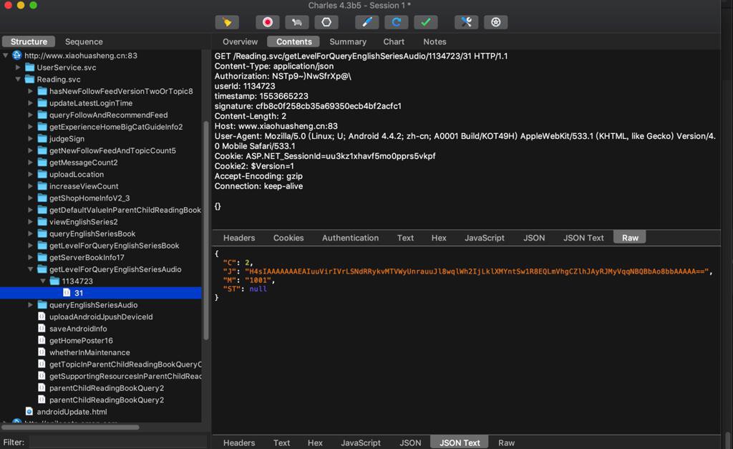Click the globe icon for www.xiaohuasheng.cn:83
The height and width of the screenshot is (449, 733).
pos(17,55)
